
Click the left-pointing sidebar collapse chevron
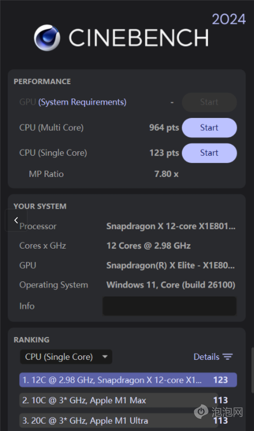tap(16, 220)
